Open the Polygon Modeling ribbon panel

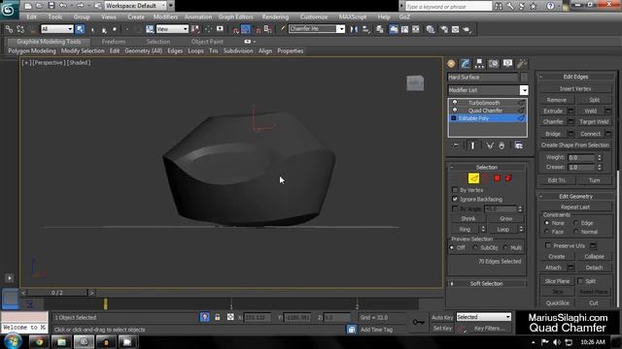tap(32, 51)
